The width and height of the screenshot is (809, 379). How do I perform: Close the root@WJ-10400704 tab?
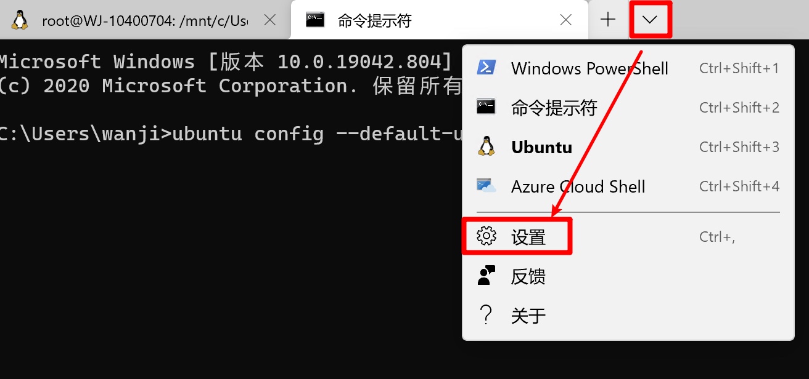click(x=269, y=20)
